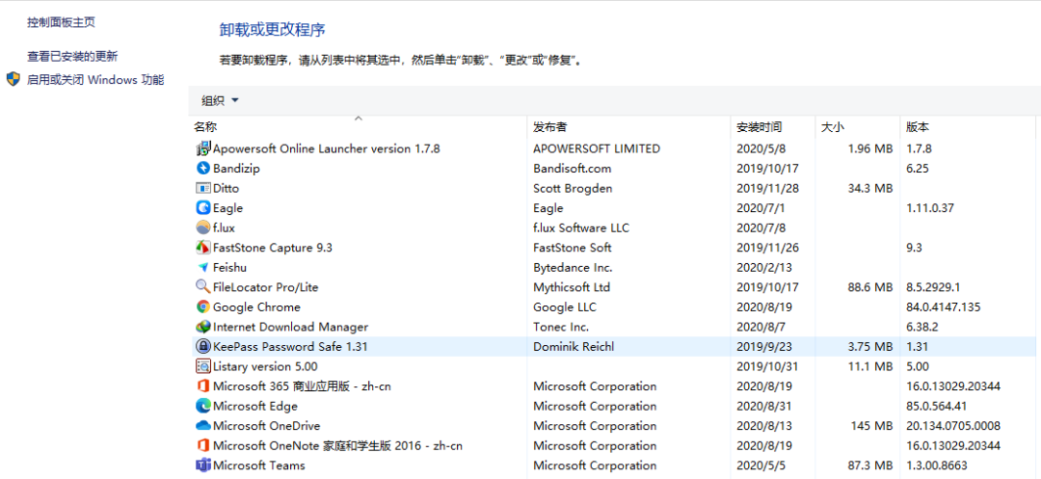The image size is (1041, 479).
Task: Select the Listary version 5.00 entry
Action: 264,366
